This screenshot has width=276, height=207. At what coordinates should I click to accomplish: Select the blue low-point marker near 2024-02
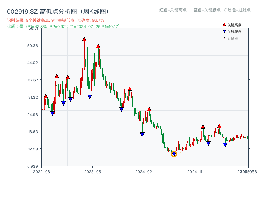pos(142,134)
